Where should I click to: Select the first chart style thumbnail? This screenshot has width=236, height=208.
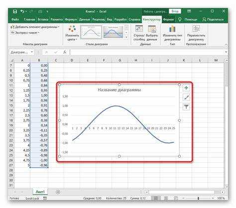(x=91, y=32)
